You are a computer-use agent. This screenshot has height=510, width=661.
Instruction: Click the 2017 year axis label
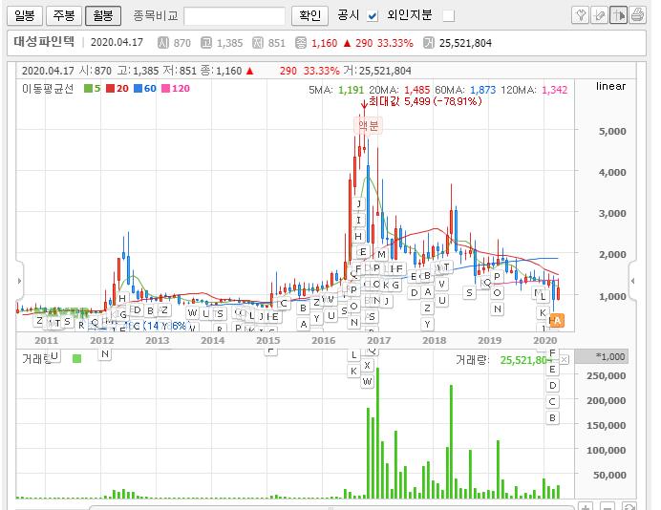tap(378, 341)
